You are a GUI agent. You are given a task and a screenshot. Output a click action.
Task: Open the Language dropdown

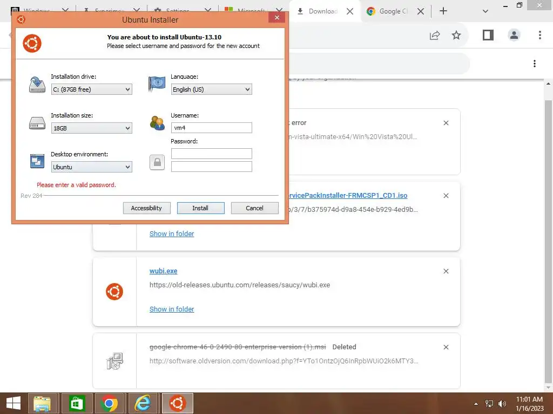pos(211,89)
